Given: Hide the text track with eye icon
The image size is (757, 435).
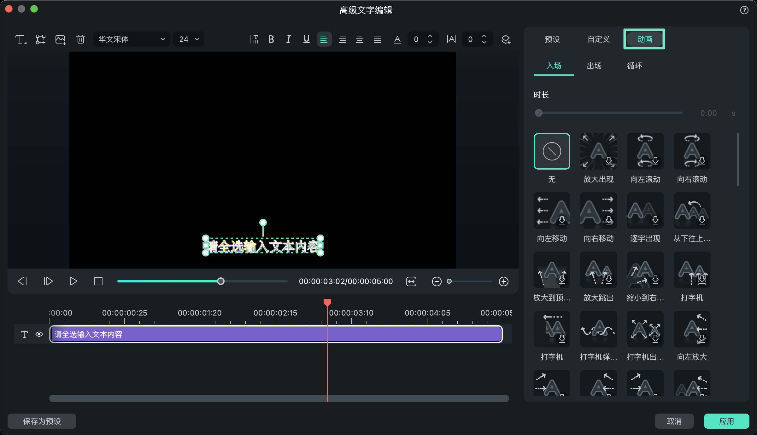Looking at the screenshot, I should click(39, 334).
